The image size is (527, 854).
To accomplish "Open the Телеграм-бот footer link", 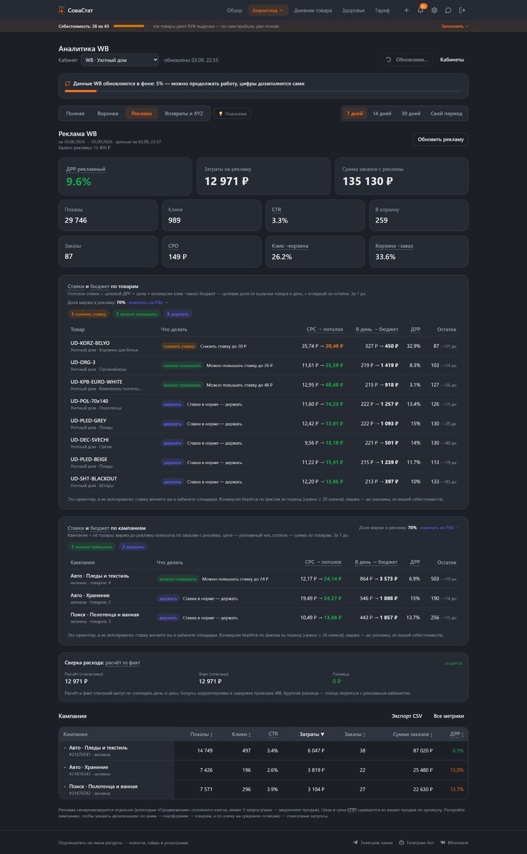I will (x=416, y=842).
